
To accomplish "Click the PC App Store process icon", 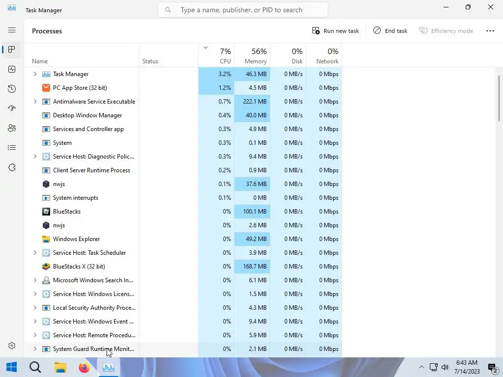I will (46, 87).
